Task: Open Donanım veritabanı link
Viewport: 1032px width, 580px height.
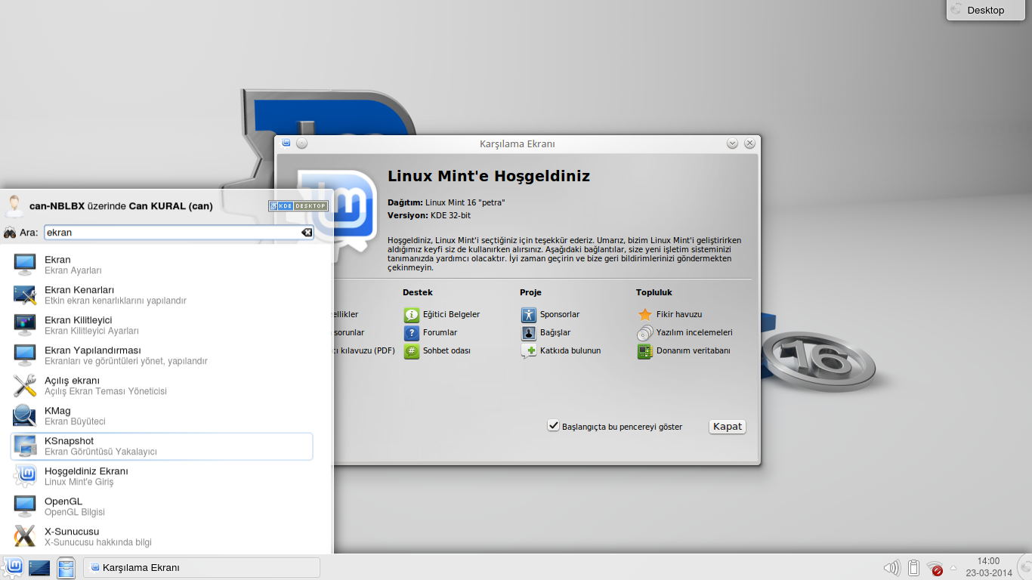Action: (694, 351)
